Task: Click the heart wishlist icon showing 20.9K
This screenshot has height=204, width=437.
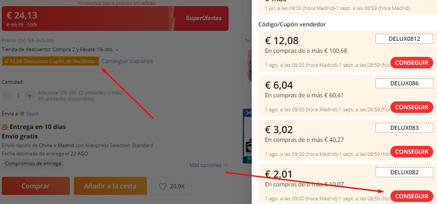Action: point(163,186)
